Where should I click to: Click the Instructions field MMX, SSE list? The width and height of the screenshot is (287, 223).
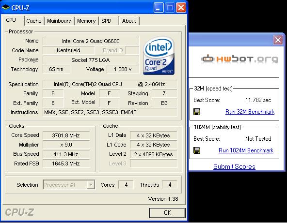click(110, 112)
